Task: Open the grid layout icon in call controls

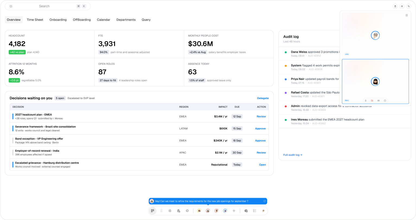Action: [x=379, y=101]
